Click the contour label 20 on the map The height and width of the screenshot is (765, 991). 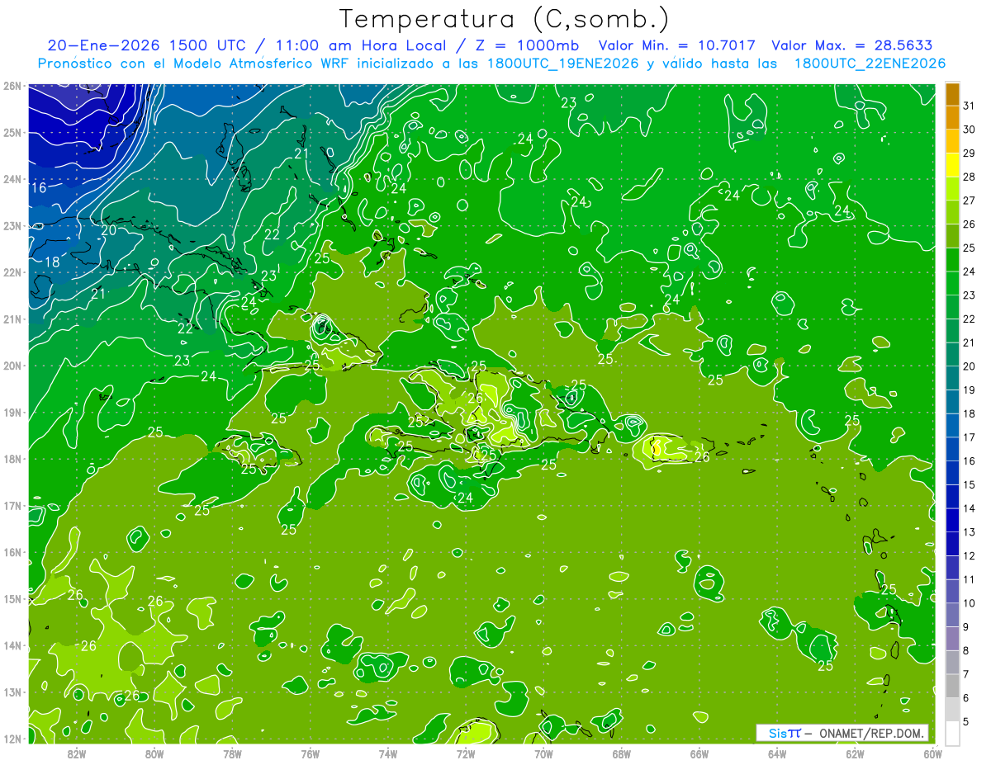click(109, 231)
